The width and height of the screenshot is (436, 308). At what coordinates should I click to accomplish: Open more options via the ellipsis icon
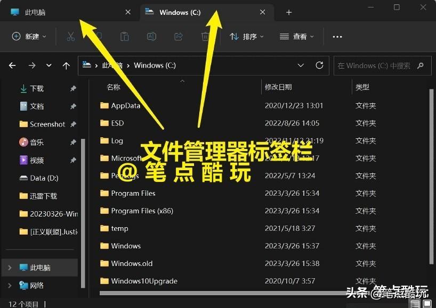coord(337,36)
